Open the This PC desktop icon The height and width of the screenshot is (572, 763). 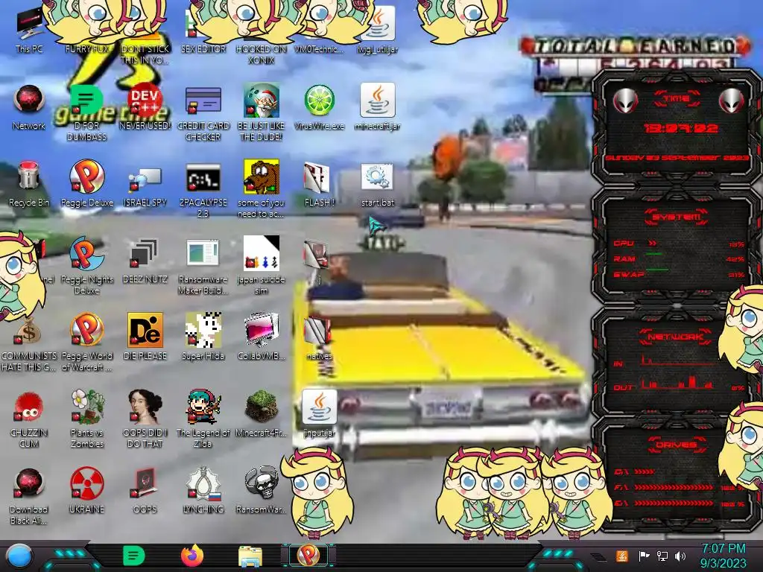pyautogui.click(x=29, y=30)
